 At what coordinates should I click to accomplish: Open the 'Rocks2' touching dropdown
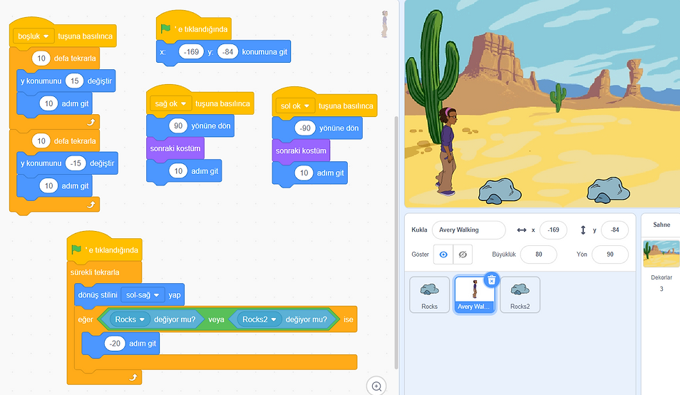(x=259, y=319)
